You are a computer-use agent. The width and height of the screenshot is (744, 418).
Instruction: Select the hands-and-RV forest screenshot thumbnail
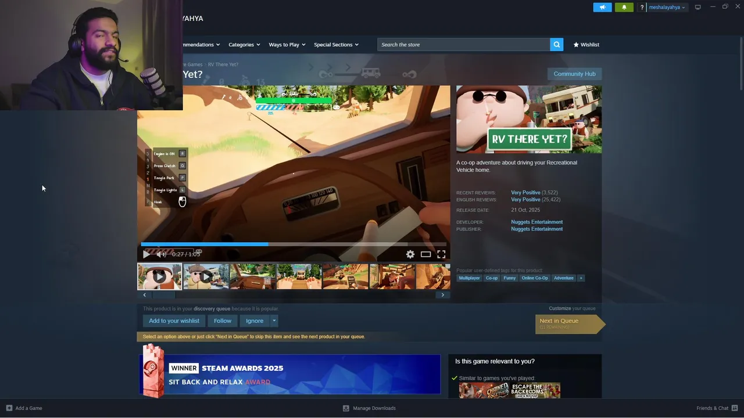[299, 276]
